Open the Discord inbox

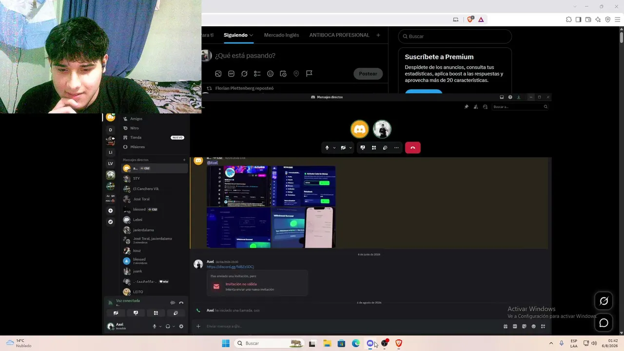(x=502, y=97)
